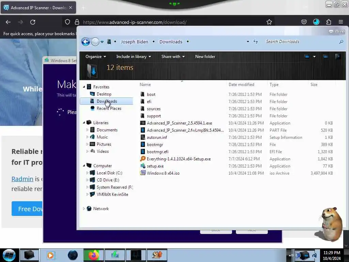Click the Pocket save icon in Firefox

(304, 22)
